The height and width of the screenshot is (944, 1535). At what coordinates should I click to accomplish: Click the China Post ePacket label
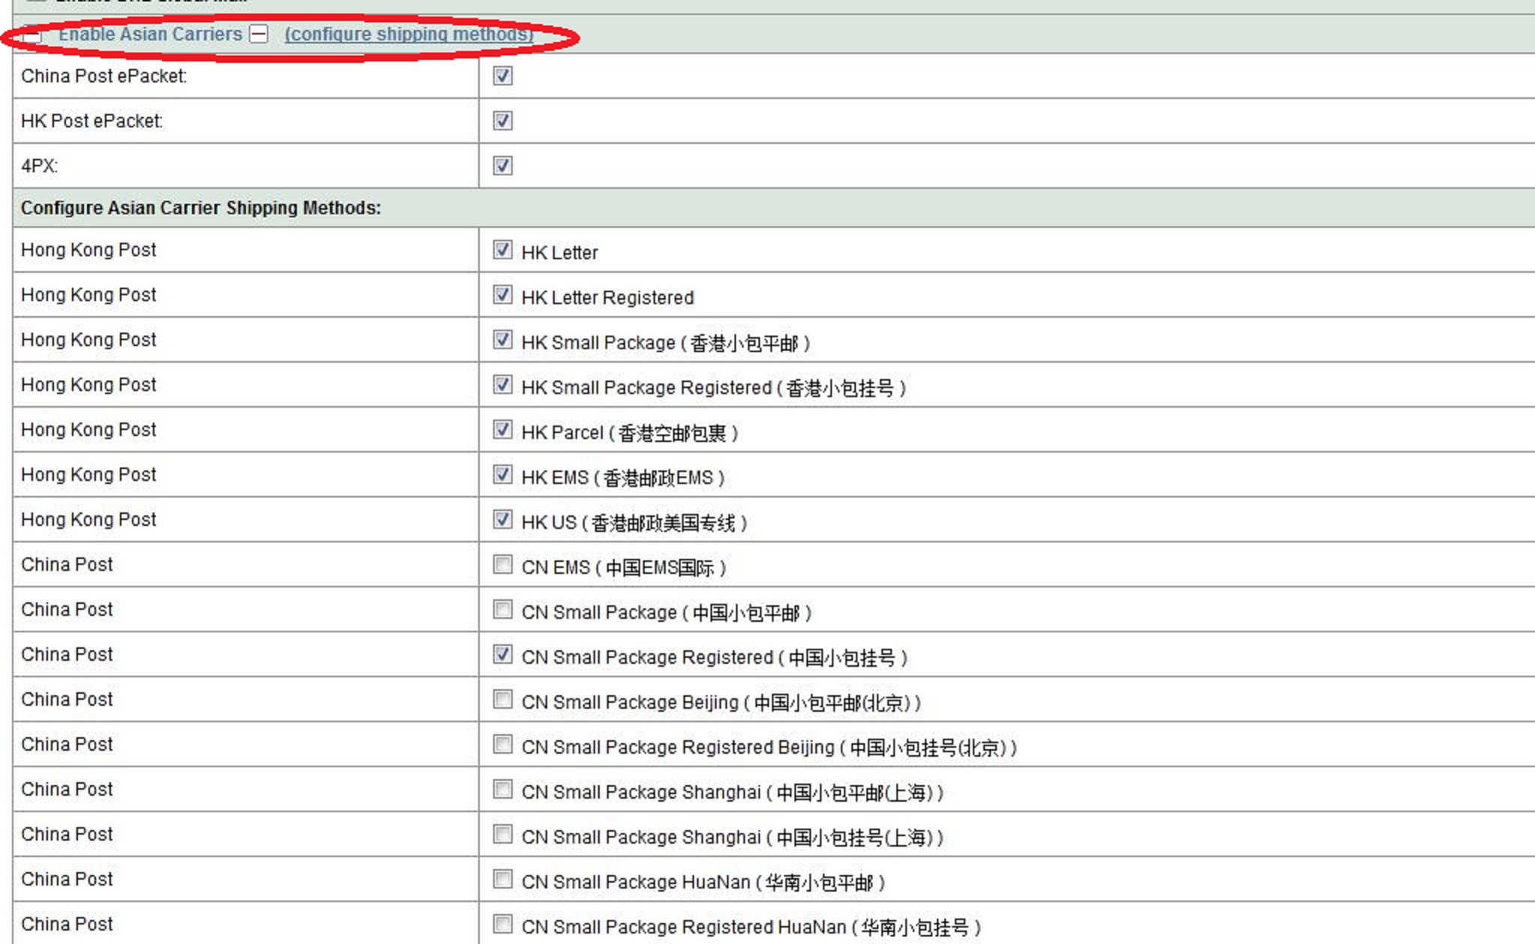tap(103, 76)
